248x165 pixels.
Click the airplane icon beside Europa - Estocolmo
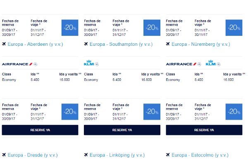(x=168, y=155)
